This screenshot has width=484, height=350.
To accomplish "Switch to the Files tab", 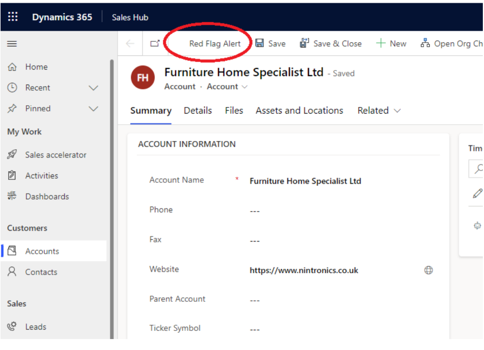I will coord(234,110).
